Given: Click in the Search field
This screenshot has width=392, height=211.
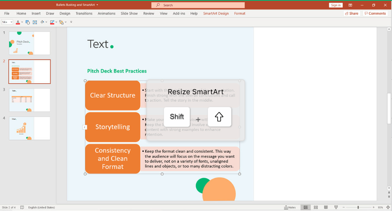Looking at the screenshot, I should click(x=198, y=5).
